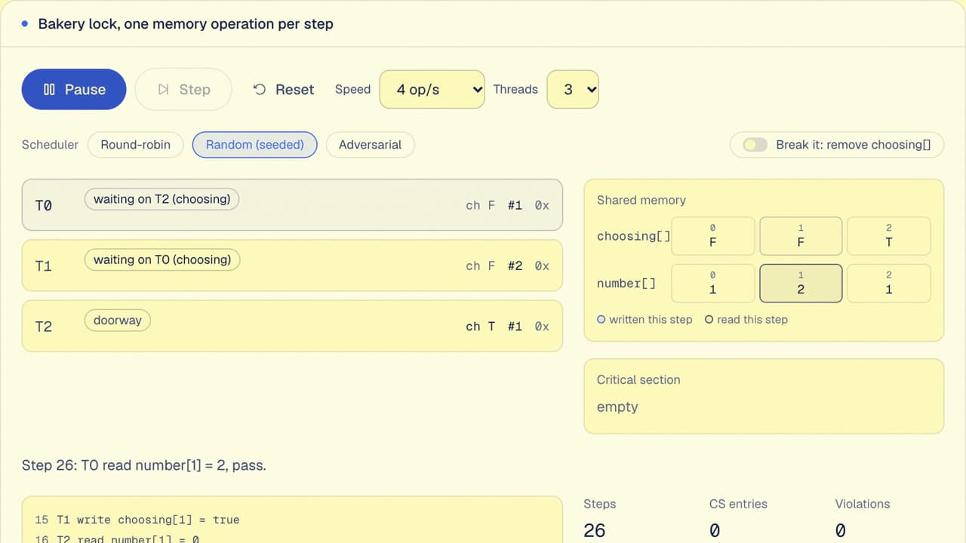Select the T1 thread row
This screenshot has height=543, width=966.
[292, 265]
